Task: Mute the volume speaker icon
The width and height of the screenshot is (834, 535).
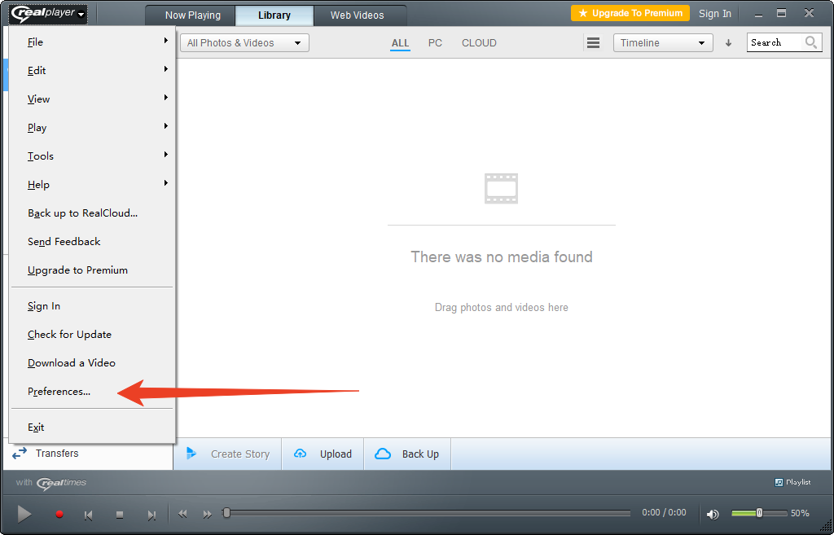Action: [713, 514]
